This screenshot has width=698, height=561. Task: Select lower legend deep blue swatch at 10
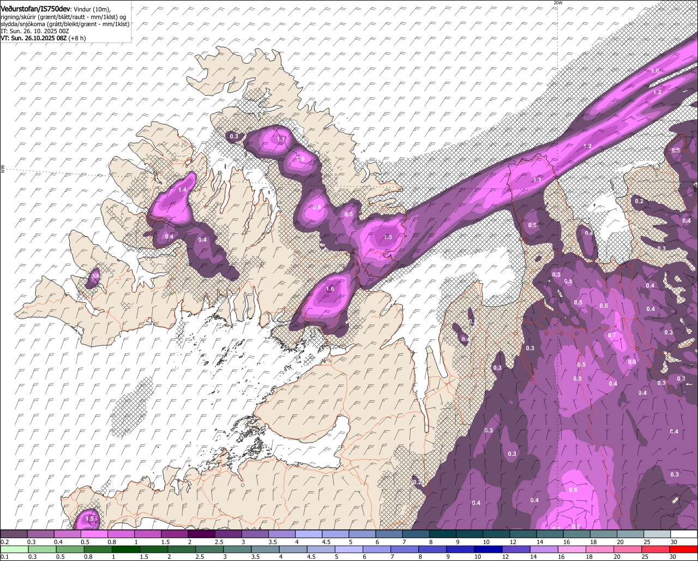489,549
